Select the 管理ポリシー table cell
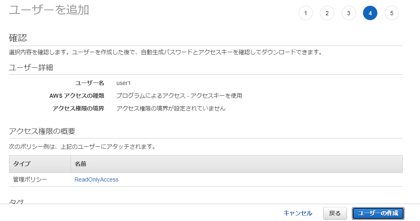Image resolution: width=420 pixels, height=221 pixels. click(x=30, y=180)
